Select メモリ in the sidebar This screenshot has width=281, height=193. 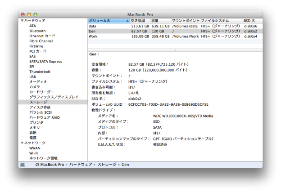34,128
